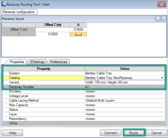Screen dimensions: 168x138
Task: Click the Cable Laying Method Default:Multi Layer value
Action: (125, 101)
